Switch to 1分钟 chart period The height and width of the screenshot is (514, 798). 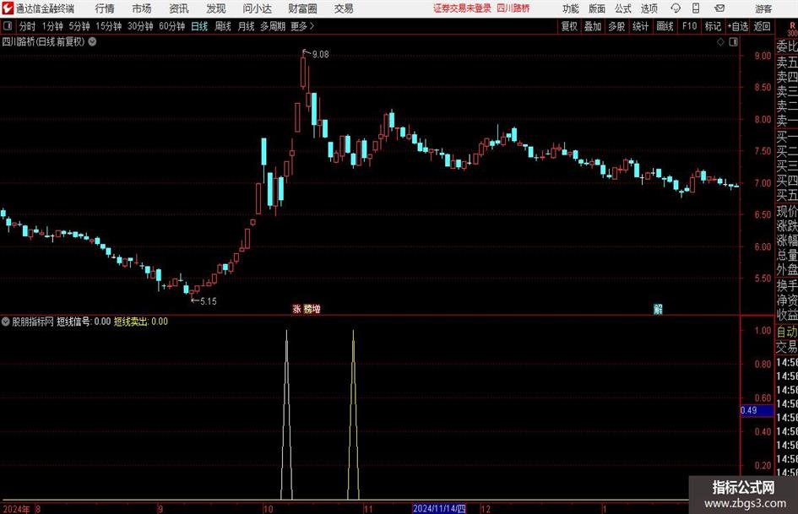(52, 26)
